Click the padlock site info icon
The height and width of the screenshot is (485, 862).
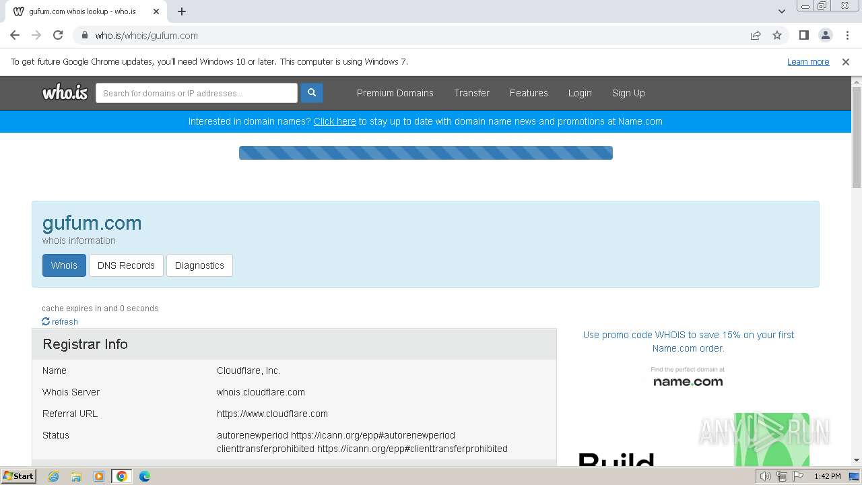point(85,35)
